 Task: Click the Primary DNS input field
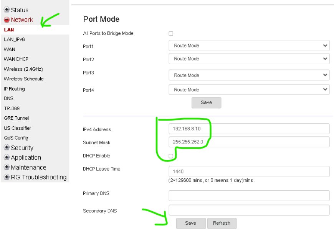click(249, 196)
